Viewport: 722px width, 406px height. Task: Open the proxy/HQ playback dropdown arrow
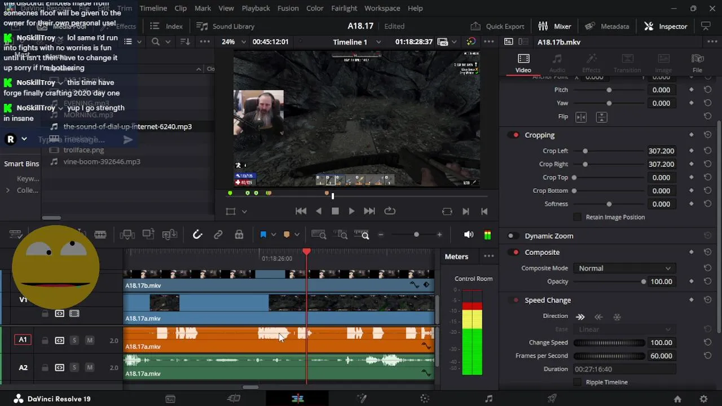454,42
